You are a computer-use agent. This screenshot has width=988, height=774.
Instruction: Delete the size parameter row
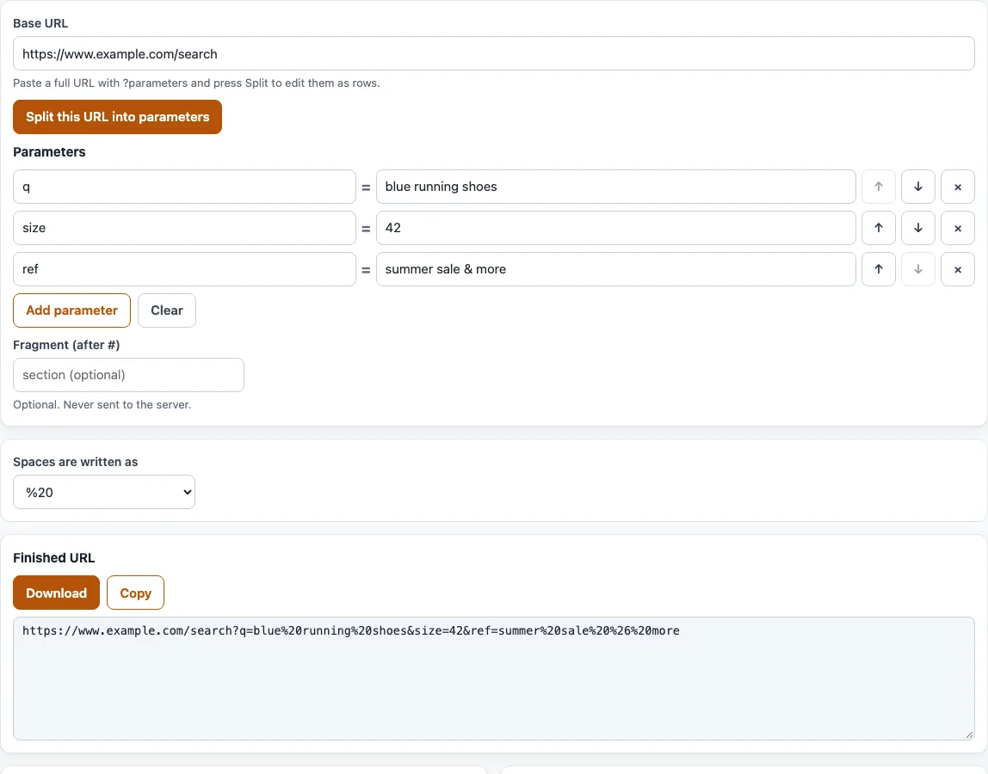(958, 228)
